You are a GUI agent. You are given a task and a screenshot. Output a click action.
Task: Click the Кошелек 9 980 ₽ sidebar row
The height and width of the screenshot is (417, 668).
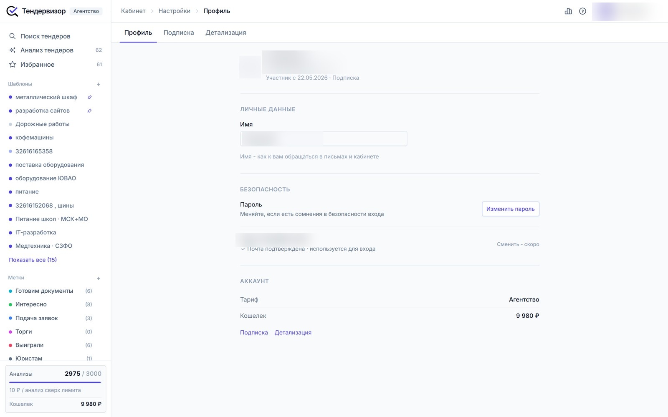click(56, 404)
